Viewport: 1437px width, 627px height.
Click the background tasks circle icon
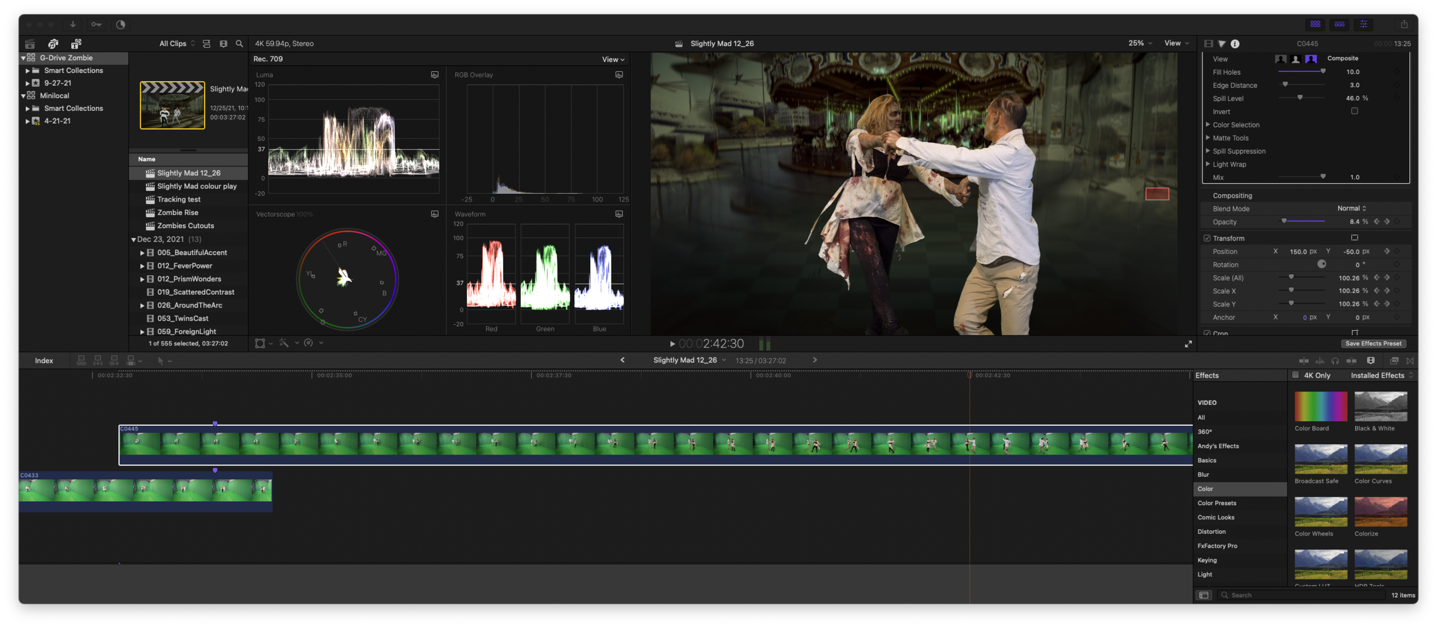pyautogui.click(x=120, y=24)
